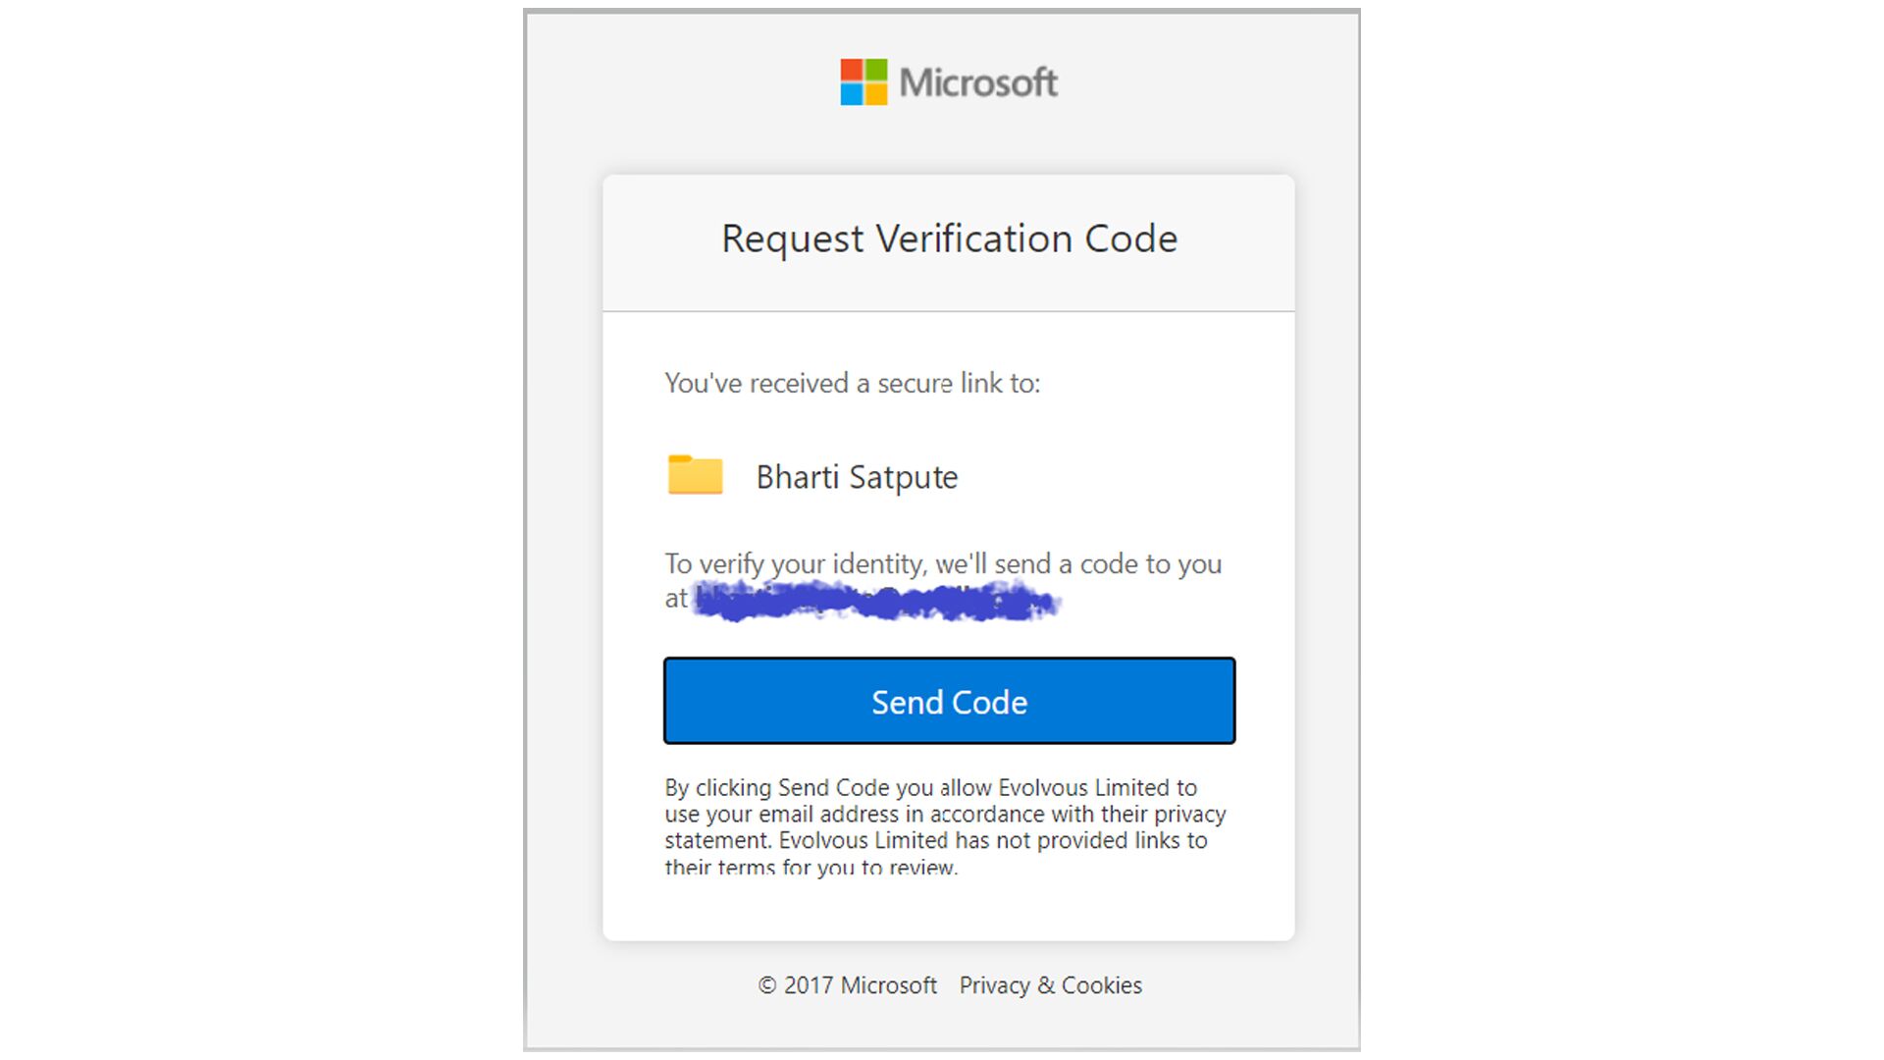Click the yellow folder icon
The height and width of the screenshot is (1060, 1884).
[695, 476]
